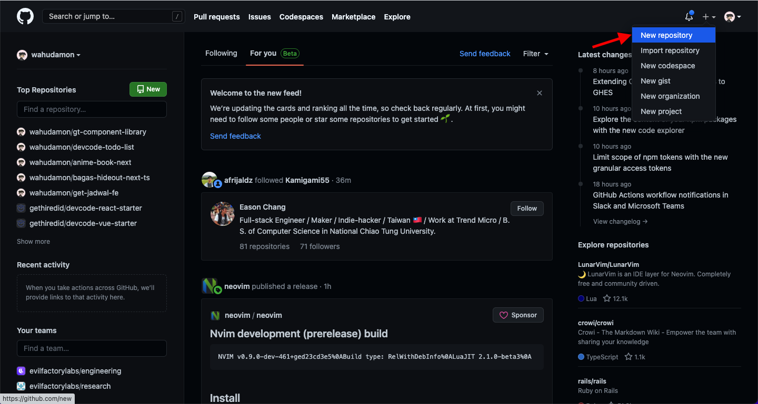The image size is (758, 404).
Task: Open Eason Chang's 81 repositories
Action: pyautogui.click(x=264, y=246)
